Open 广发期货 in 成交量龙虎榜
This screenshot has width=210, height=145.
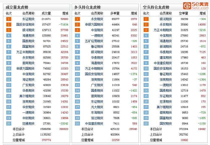[x=28, y=85]
